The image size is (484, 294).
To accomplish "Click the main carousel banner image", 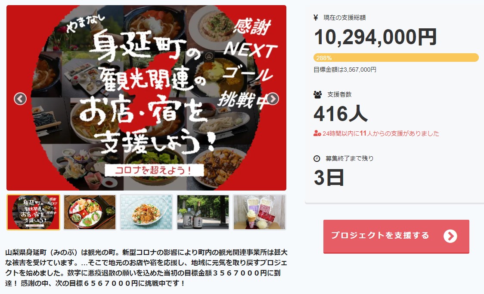I will click(146, 98).
